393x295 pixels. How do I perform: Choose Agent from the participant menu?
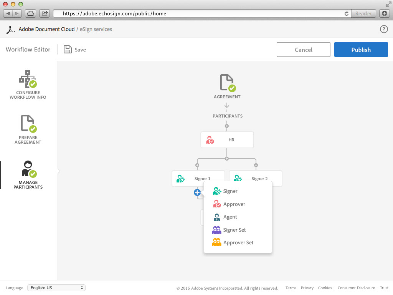pos(230,217)
